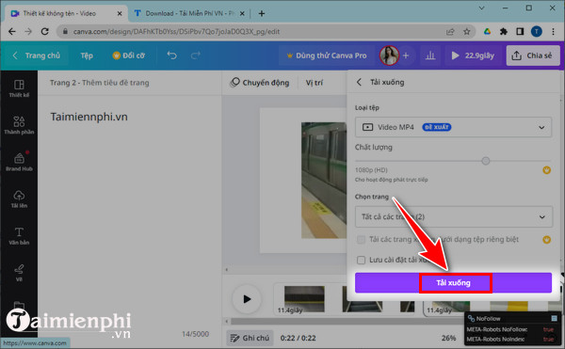565x349 pixels.
Task: Open the Chọn trang pages dropdown
Action: pos(453,216)
